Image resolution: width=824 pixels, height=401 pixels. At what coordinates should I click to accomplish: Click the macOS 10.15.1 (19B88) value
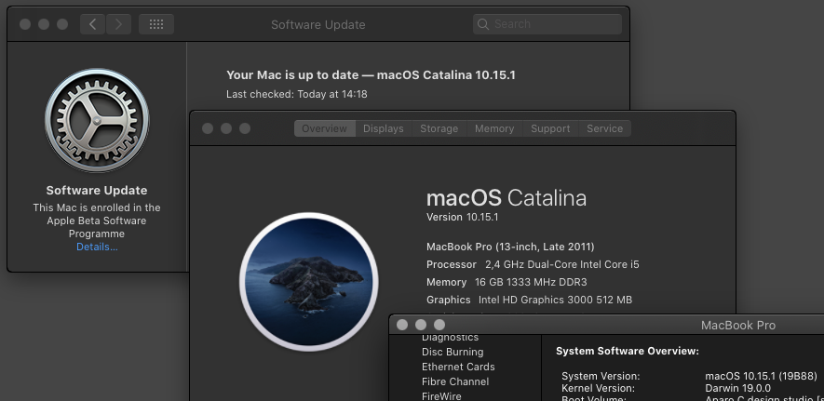(x=761, y=376)
